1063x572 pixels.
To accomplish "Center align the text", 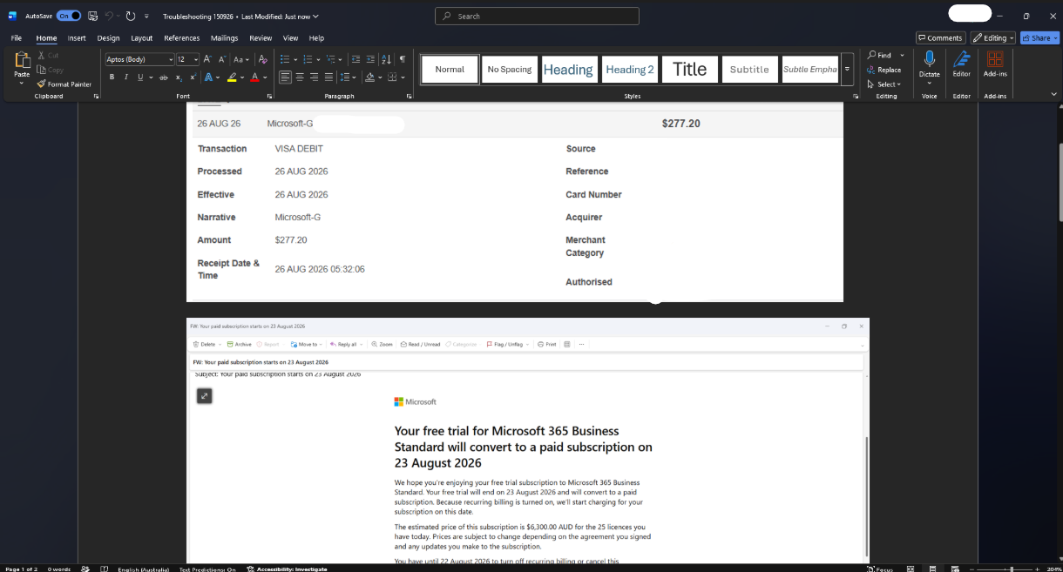I will [x=300, y=77].
